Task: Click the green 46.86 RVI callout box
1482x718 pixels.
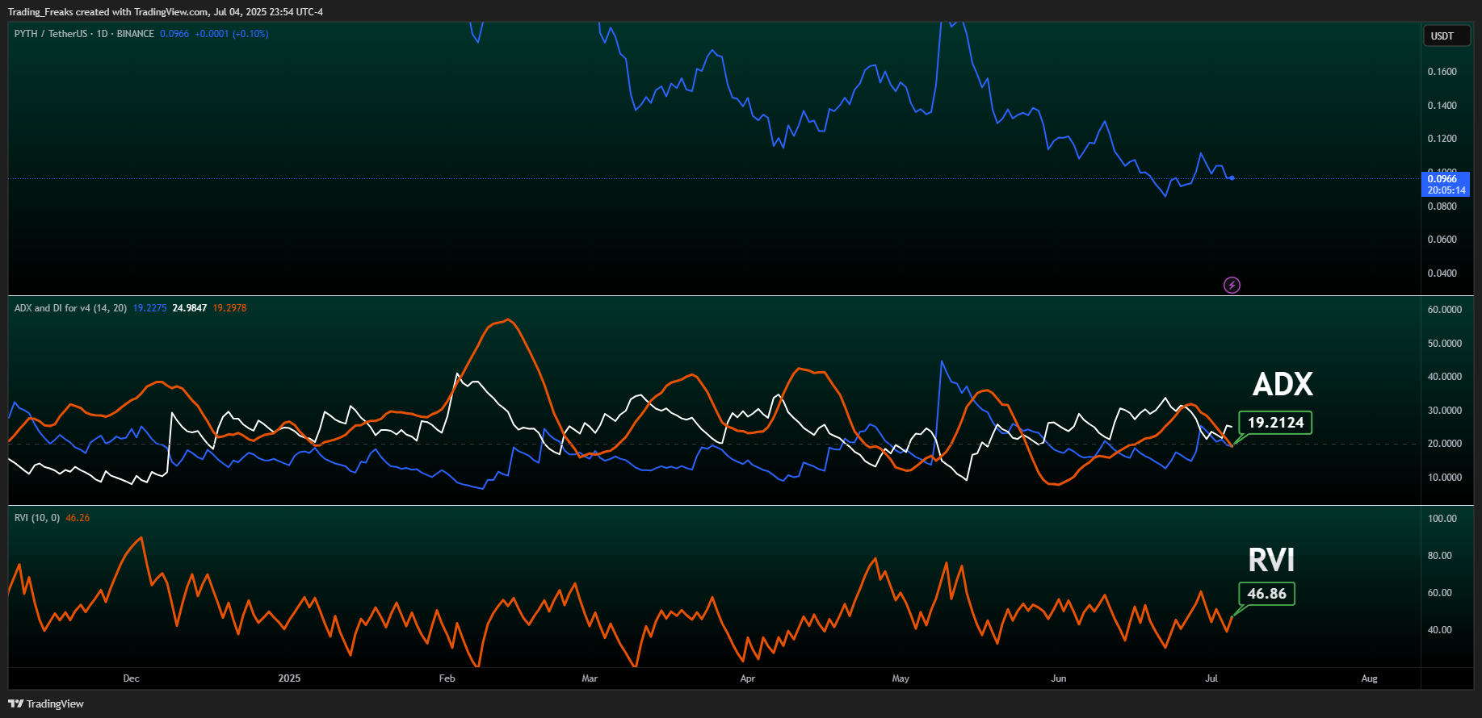Action: pos(1266,594)
